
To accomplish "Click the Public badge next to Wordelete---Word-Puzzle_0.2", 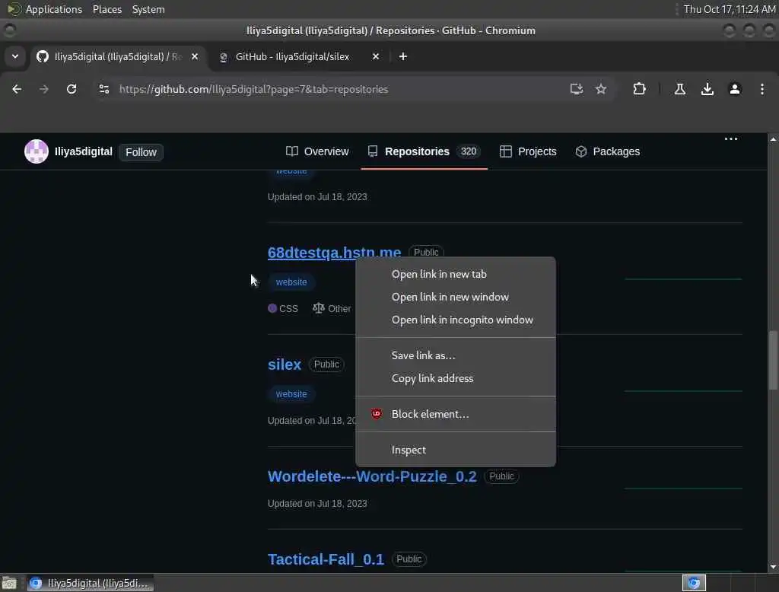I will 501,476.
